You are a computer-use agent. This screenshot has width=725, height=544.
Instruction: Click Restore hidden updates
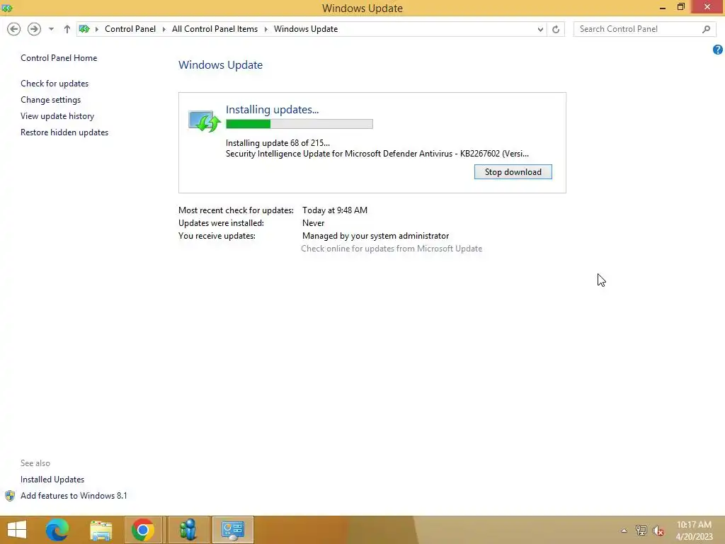point(64,132)
